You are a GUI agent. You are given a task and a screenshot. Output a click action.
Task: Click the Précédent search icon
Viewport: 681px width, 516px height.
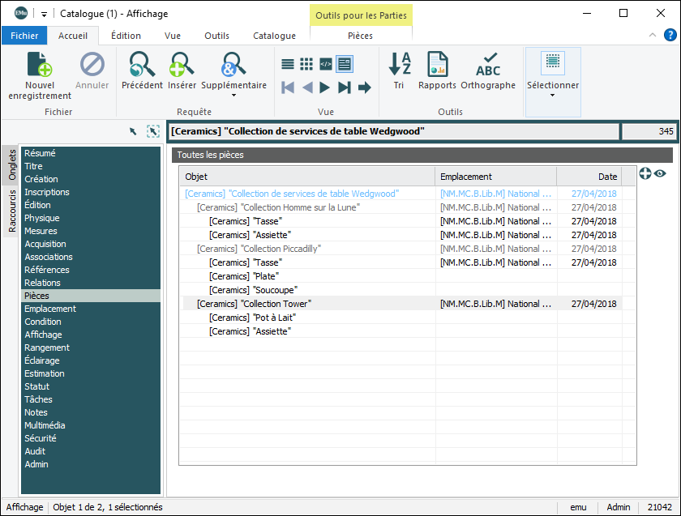[x=142, y=65]
